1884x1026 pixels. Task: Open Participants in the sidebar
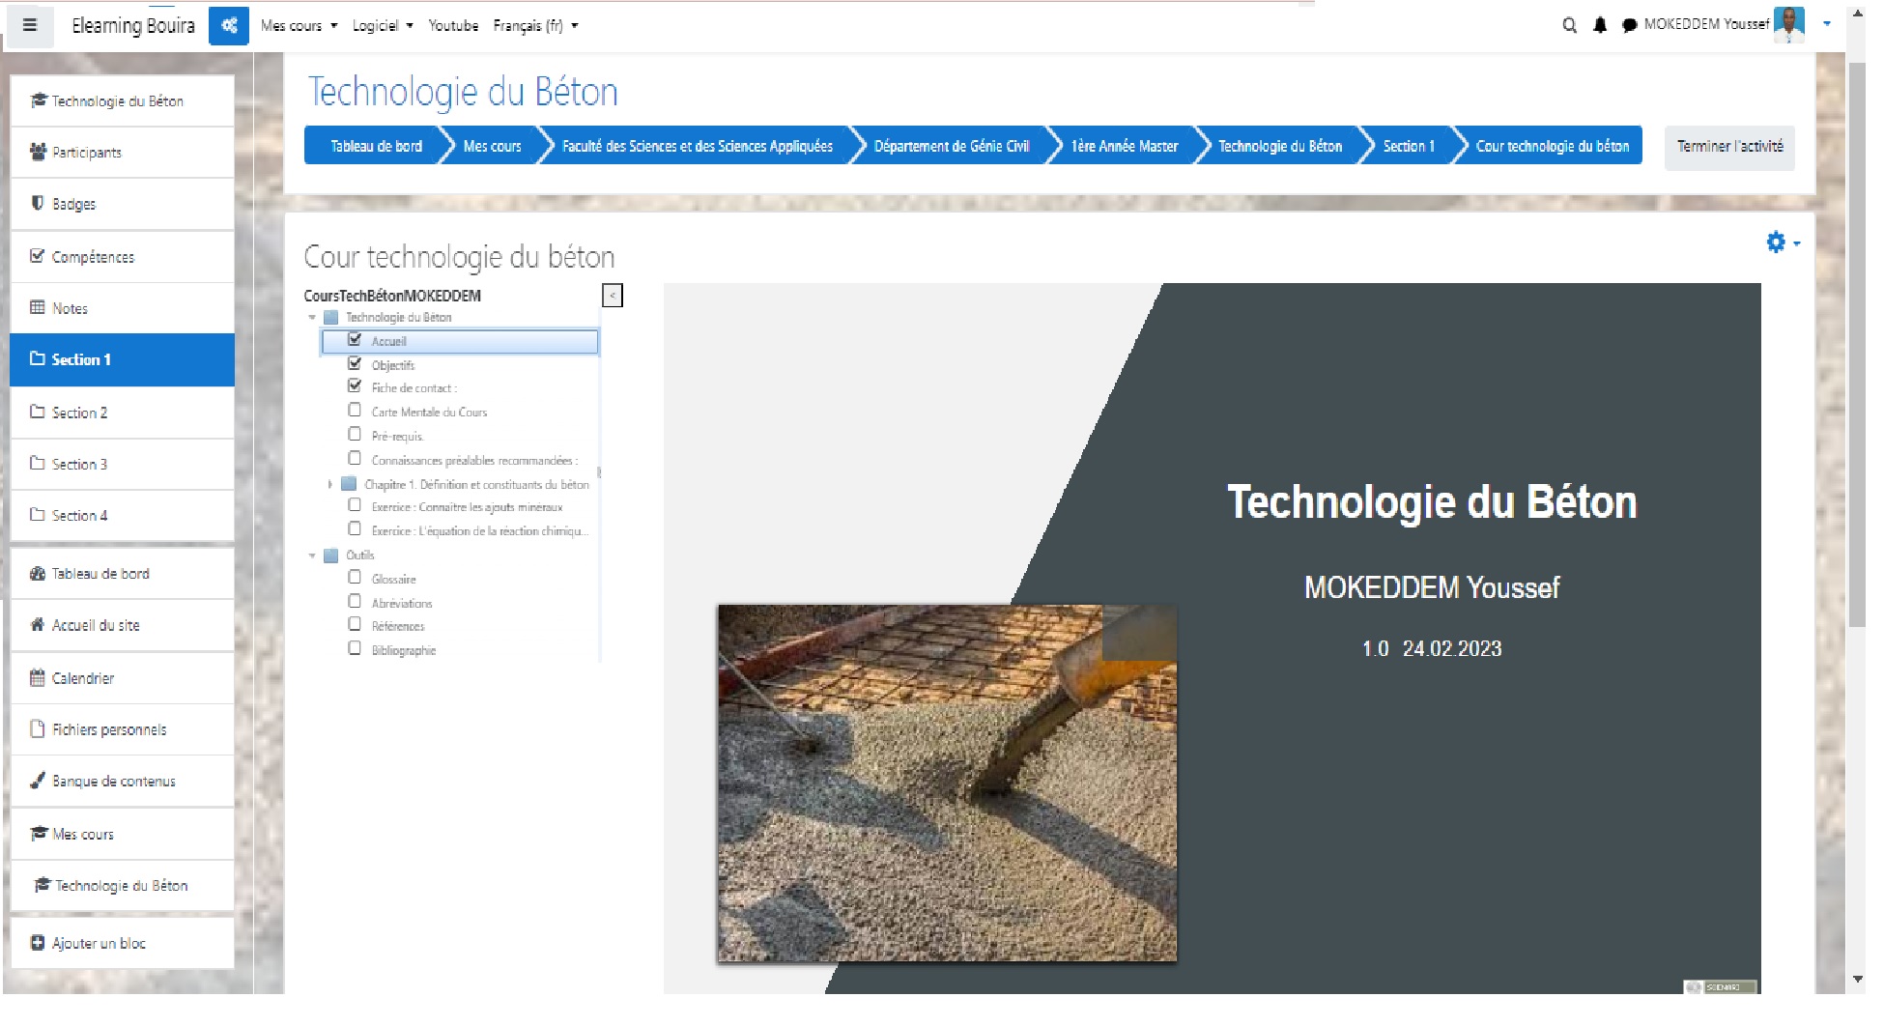[x=122, y=153]
